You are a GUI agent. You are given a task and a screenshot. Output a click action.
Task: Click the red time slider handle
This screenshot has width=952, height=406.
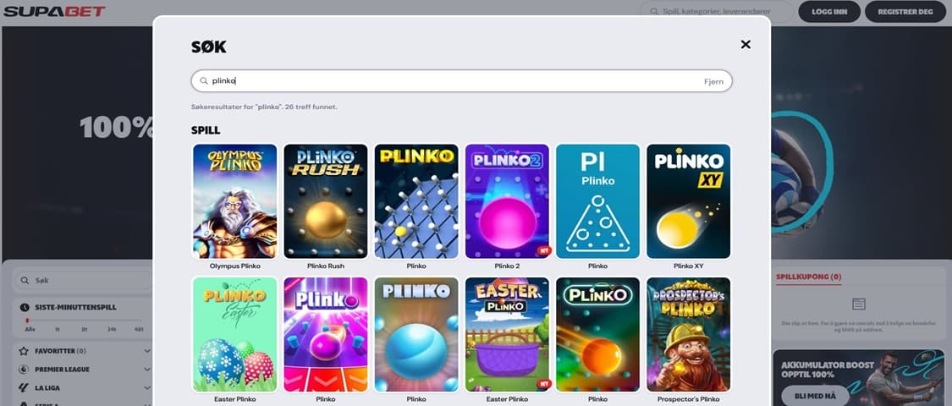27,320
